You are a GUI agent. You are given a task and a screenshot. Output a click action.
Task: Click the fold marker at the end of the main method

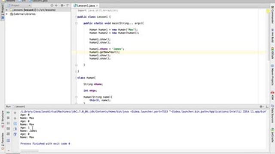[76, 65]
